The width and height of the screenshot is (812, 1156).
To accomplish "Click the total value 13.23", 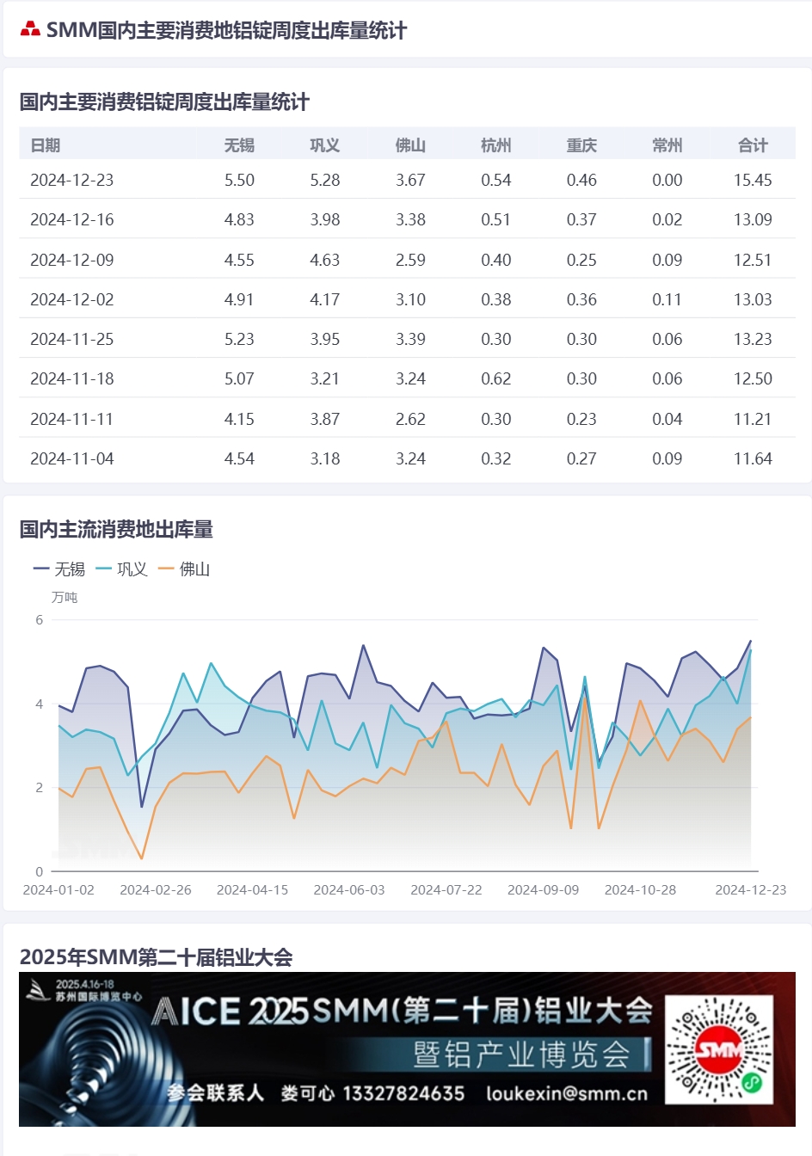I will click(x=753, y=339).
